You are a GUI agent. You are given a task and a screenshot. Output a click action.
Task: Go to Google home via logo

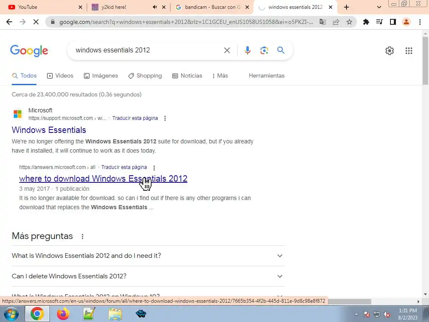29,51
